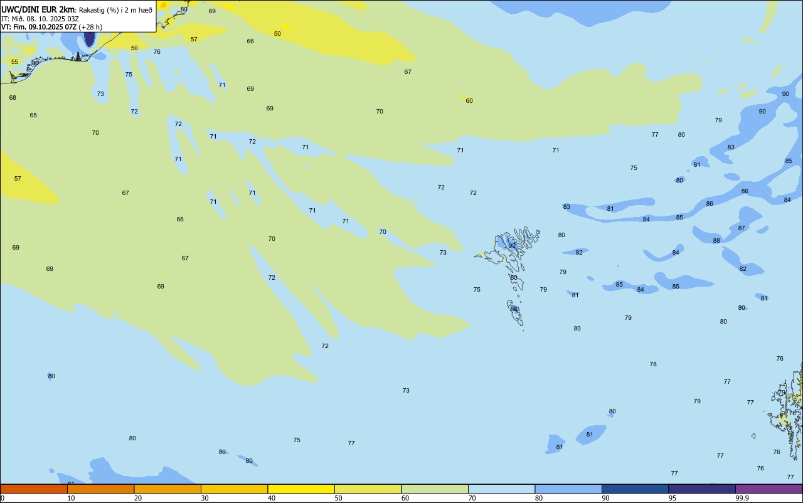The width and height of the screenshot is (803, 503).
Task: Click the legend tick label "95"
Action: tap(673, 498)
